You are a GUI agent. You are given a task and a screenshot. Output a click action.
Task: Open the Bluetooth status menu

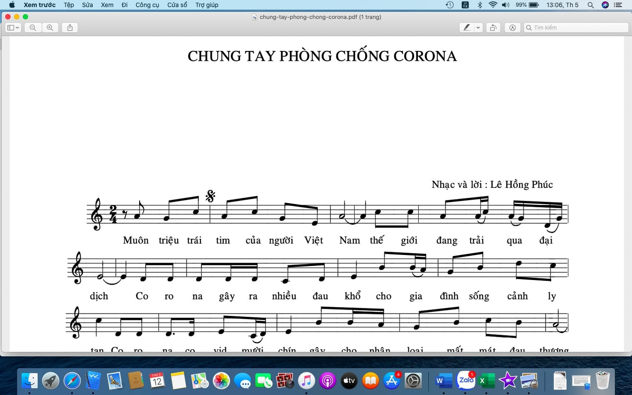click(480, 5)
